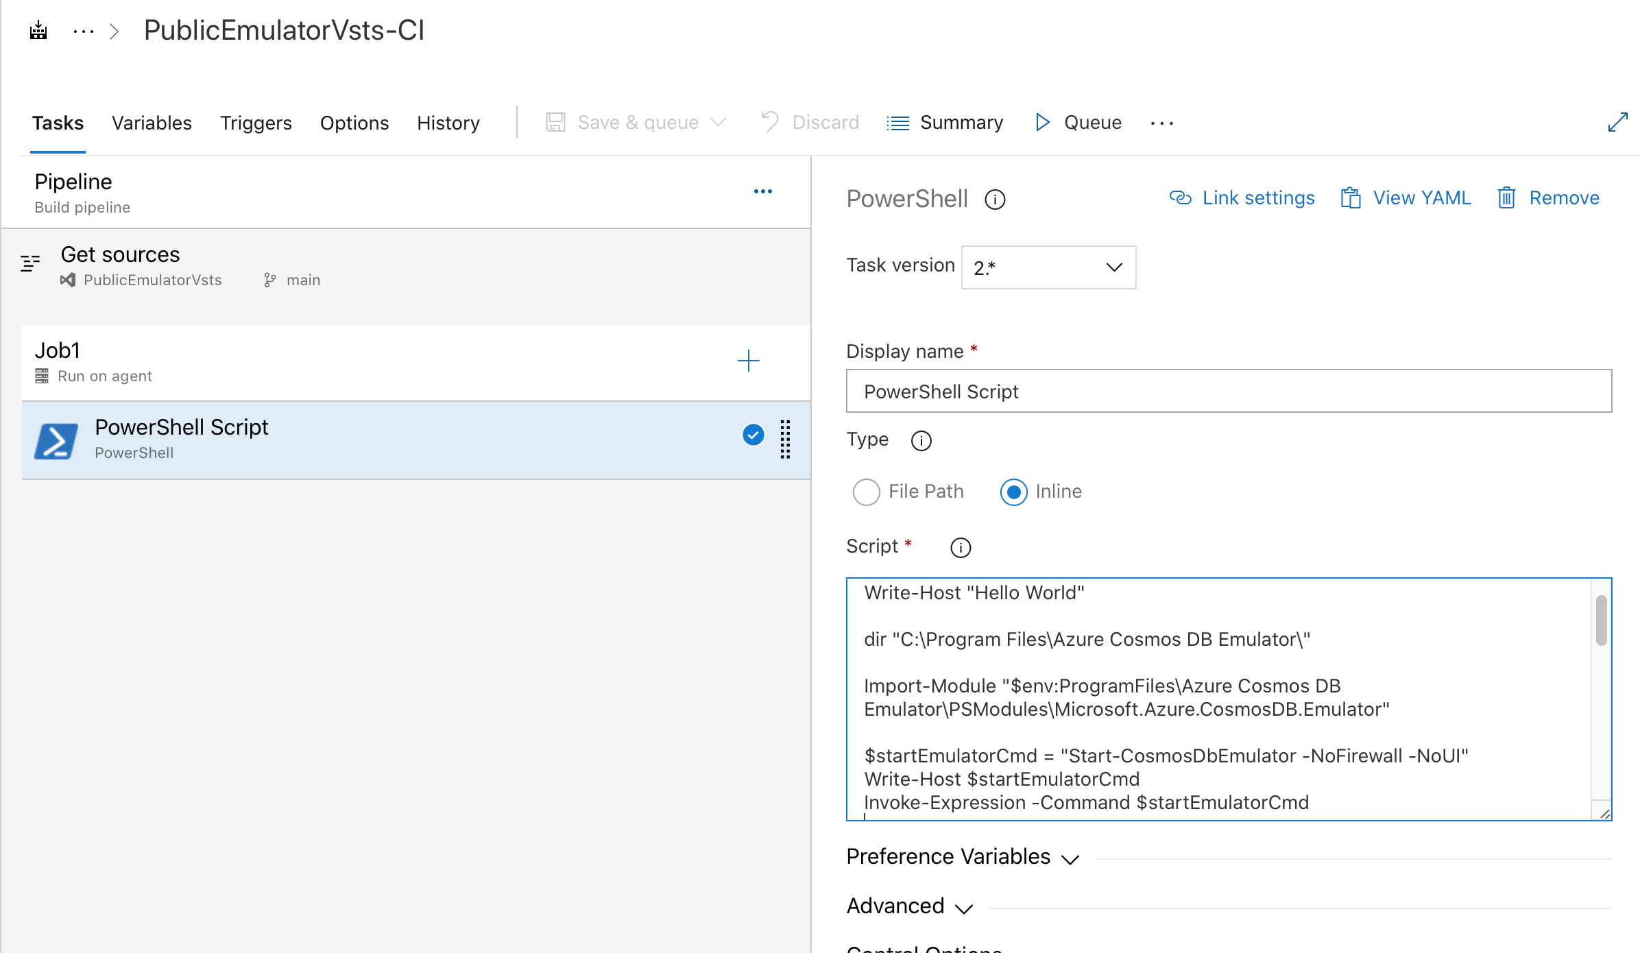Switch to the Variables tab
Image resolution: width=1640 pixels, height=953 pixels.
tap(152, 123)
